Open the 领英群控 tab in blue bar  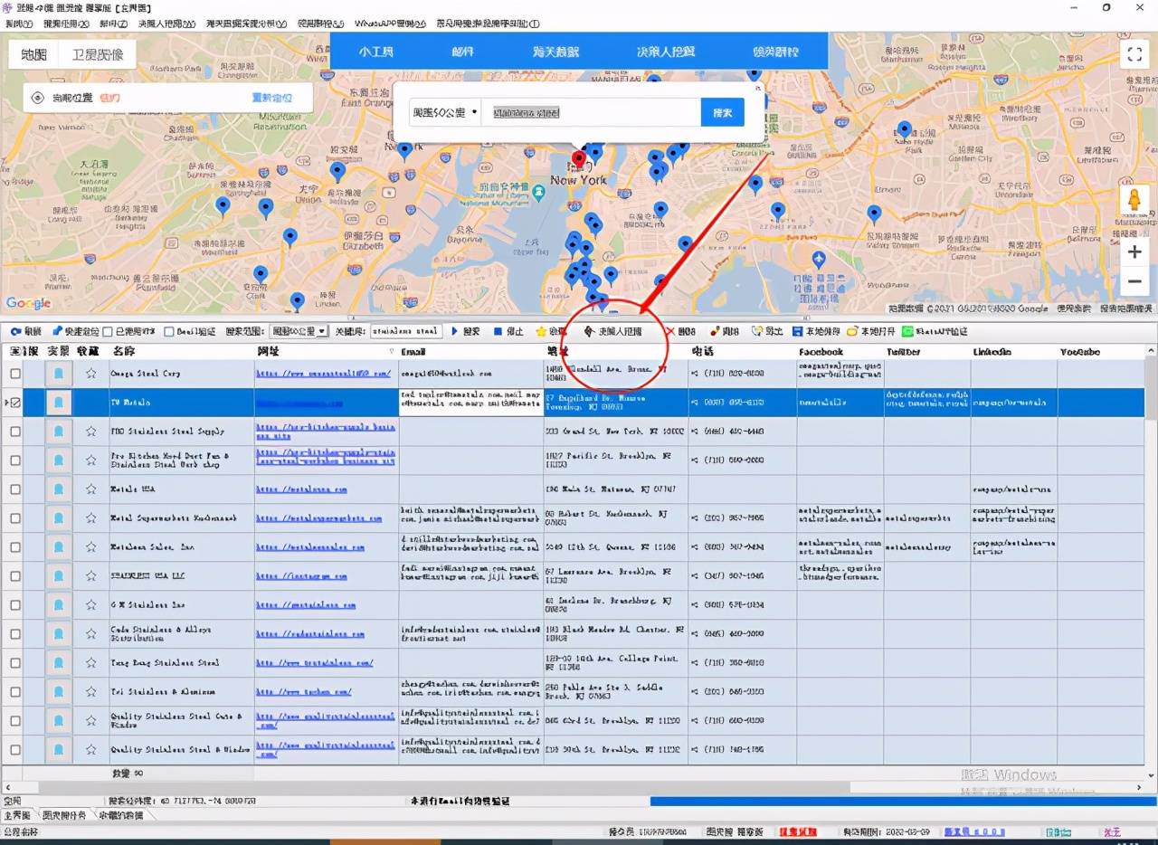pos(776,52)
